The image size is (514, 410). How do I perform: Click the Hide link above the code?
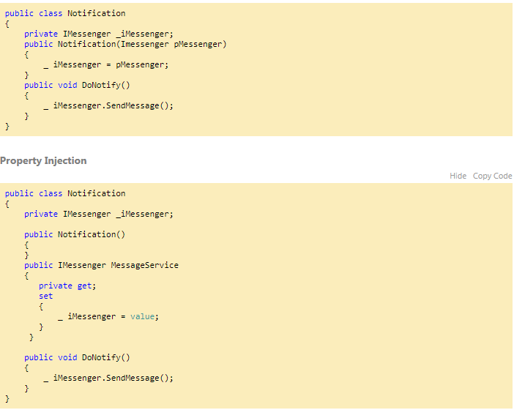(458, 176)
